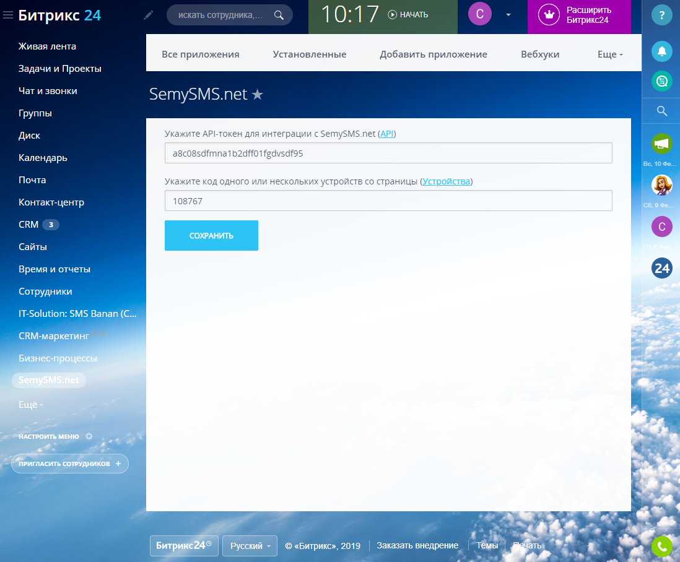This screenshot has width=680, height=562.
Task: Click the magnifier icon in search box
Action: click(x=279, y=15)
